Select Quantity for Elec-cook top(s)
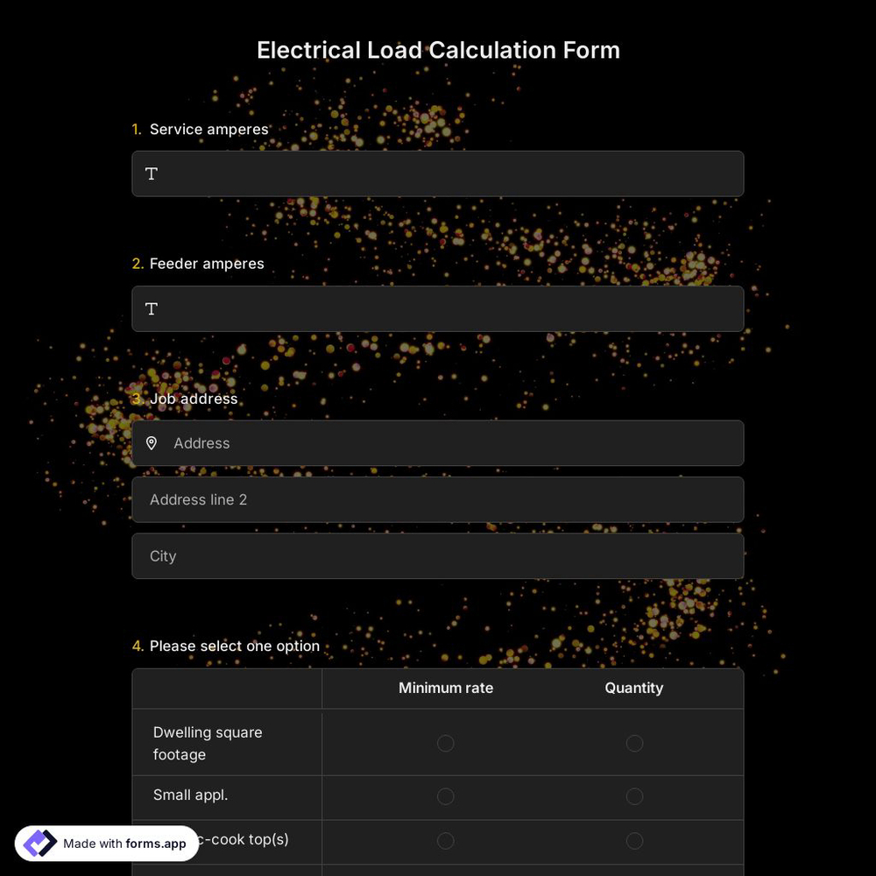 634,840
